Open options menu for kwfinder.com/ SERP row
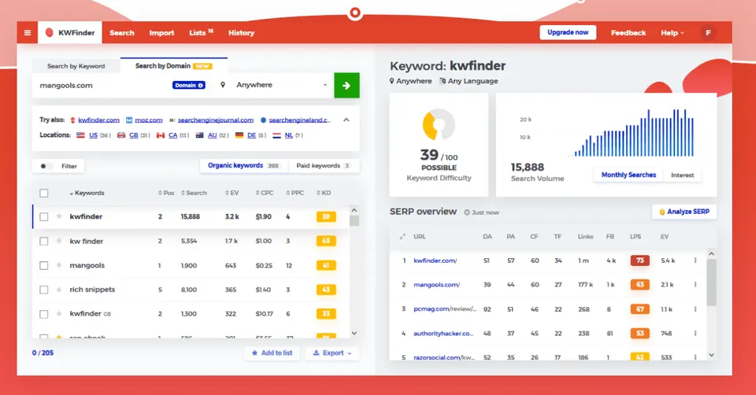 coord(695,260)
